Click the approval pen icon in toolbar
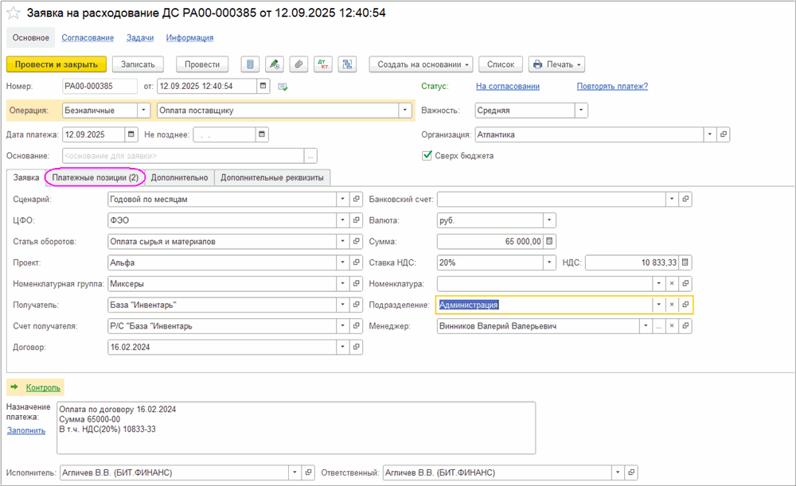The height and width of the screenshot is (486, 796). tap(275, 64)
